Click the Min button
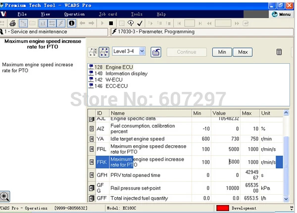The image size is (297, 213). 222,52
